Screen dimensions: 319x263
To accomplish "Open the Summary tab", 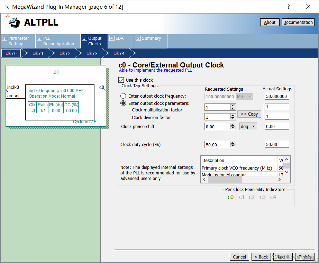I will click(x=151, y=41).
